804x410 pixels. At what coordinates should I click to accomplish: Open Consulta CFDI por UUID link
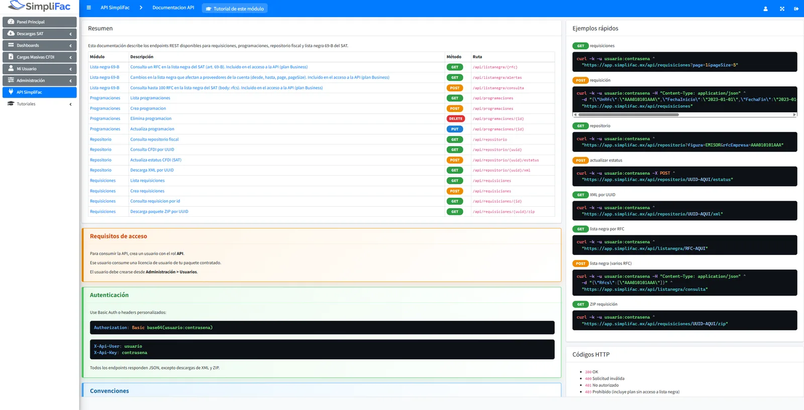tap(152, 150)
